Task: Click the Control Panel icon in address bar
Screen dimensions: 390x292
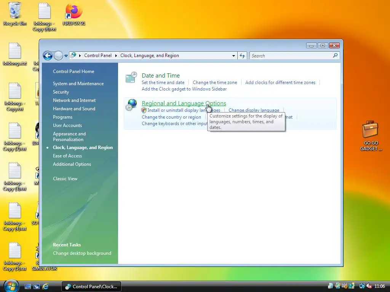Action: click(x=73, y=56)
